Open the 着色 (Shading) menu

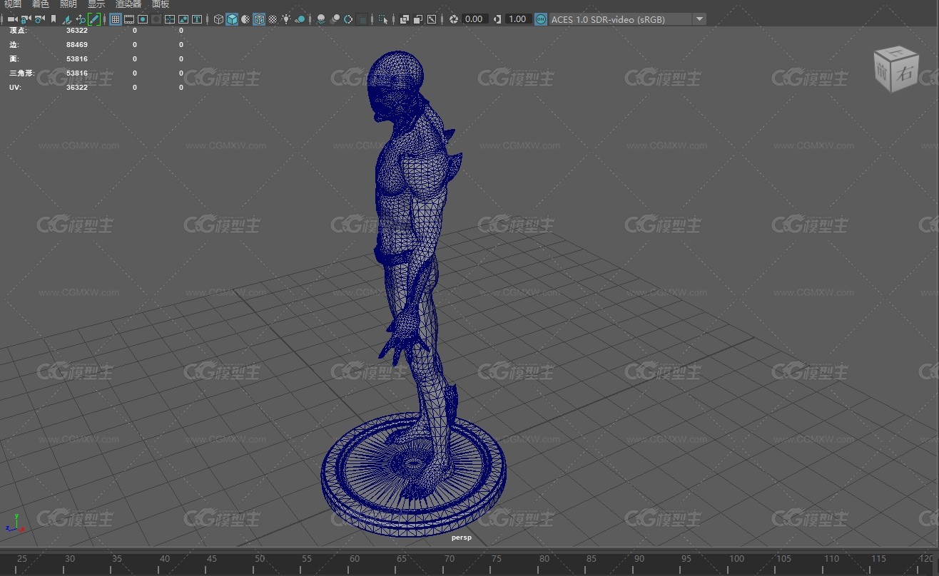(x=40, y=4)
